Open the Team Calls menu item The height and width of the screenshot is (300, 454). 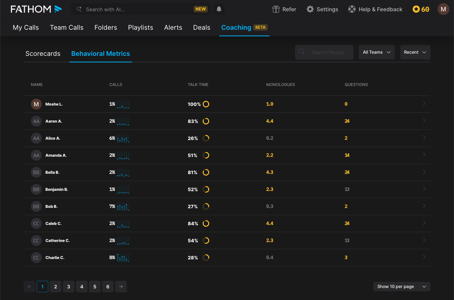[x=67, y=28]
